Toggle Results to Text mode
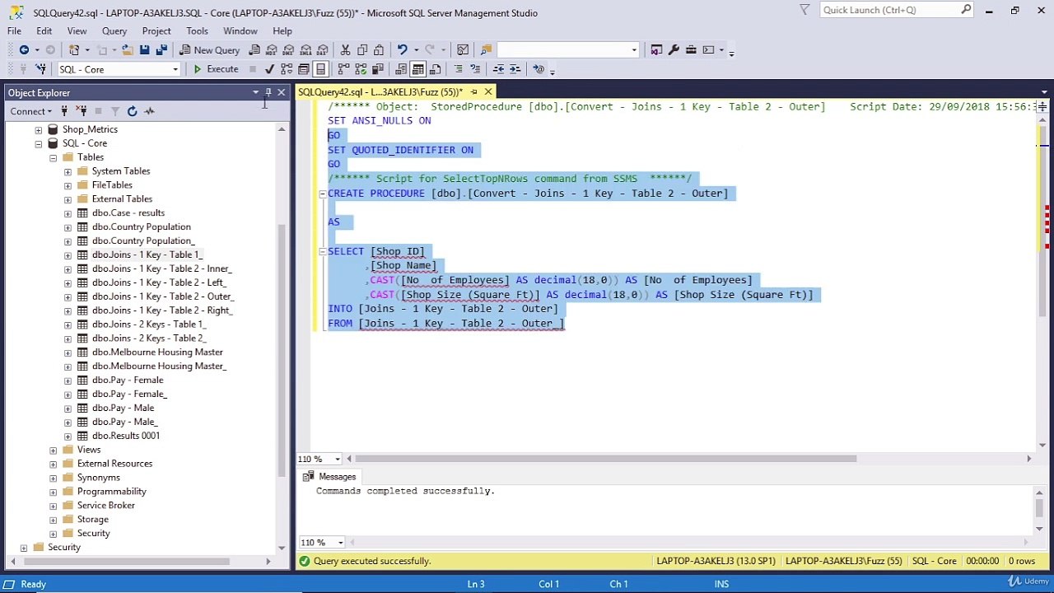 click(400, 69)
